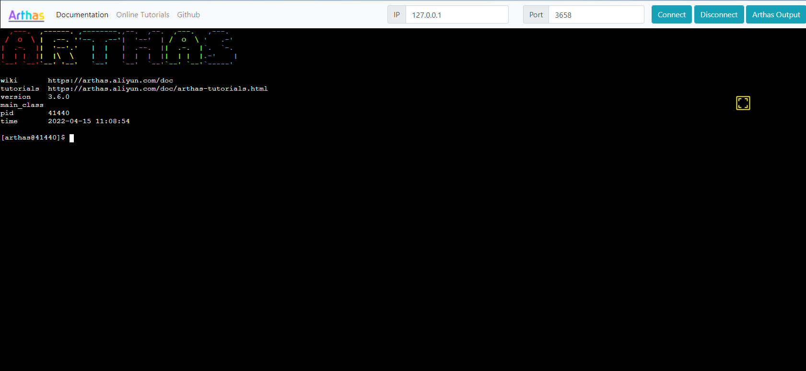Image resolution: width=806 pixels, height=371 pixels.
Task: Click the 'version' label in terminal
Action: click(15, 97)
